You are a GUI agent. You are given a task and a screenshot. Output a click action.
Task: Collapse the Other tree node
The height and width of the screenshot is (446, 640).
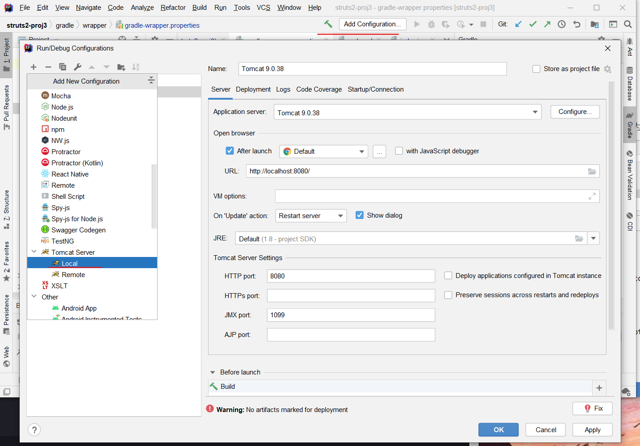pyautogui.click(x=34, y=297)
